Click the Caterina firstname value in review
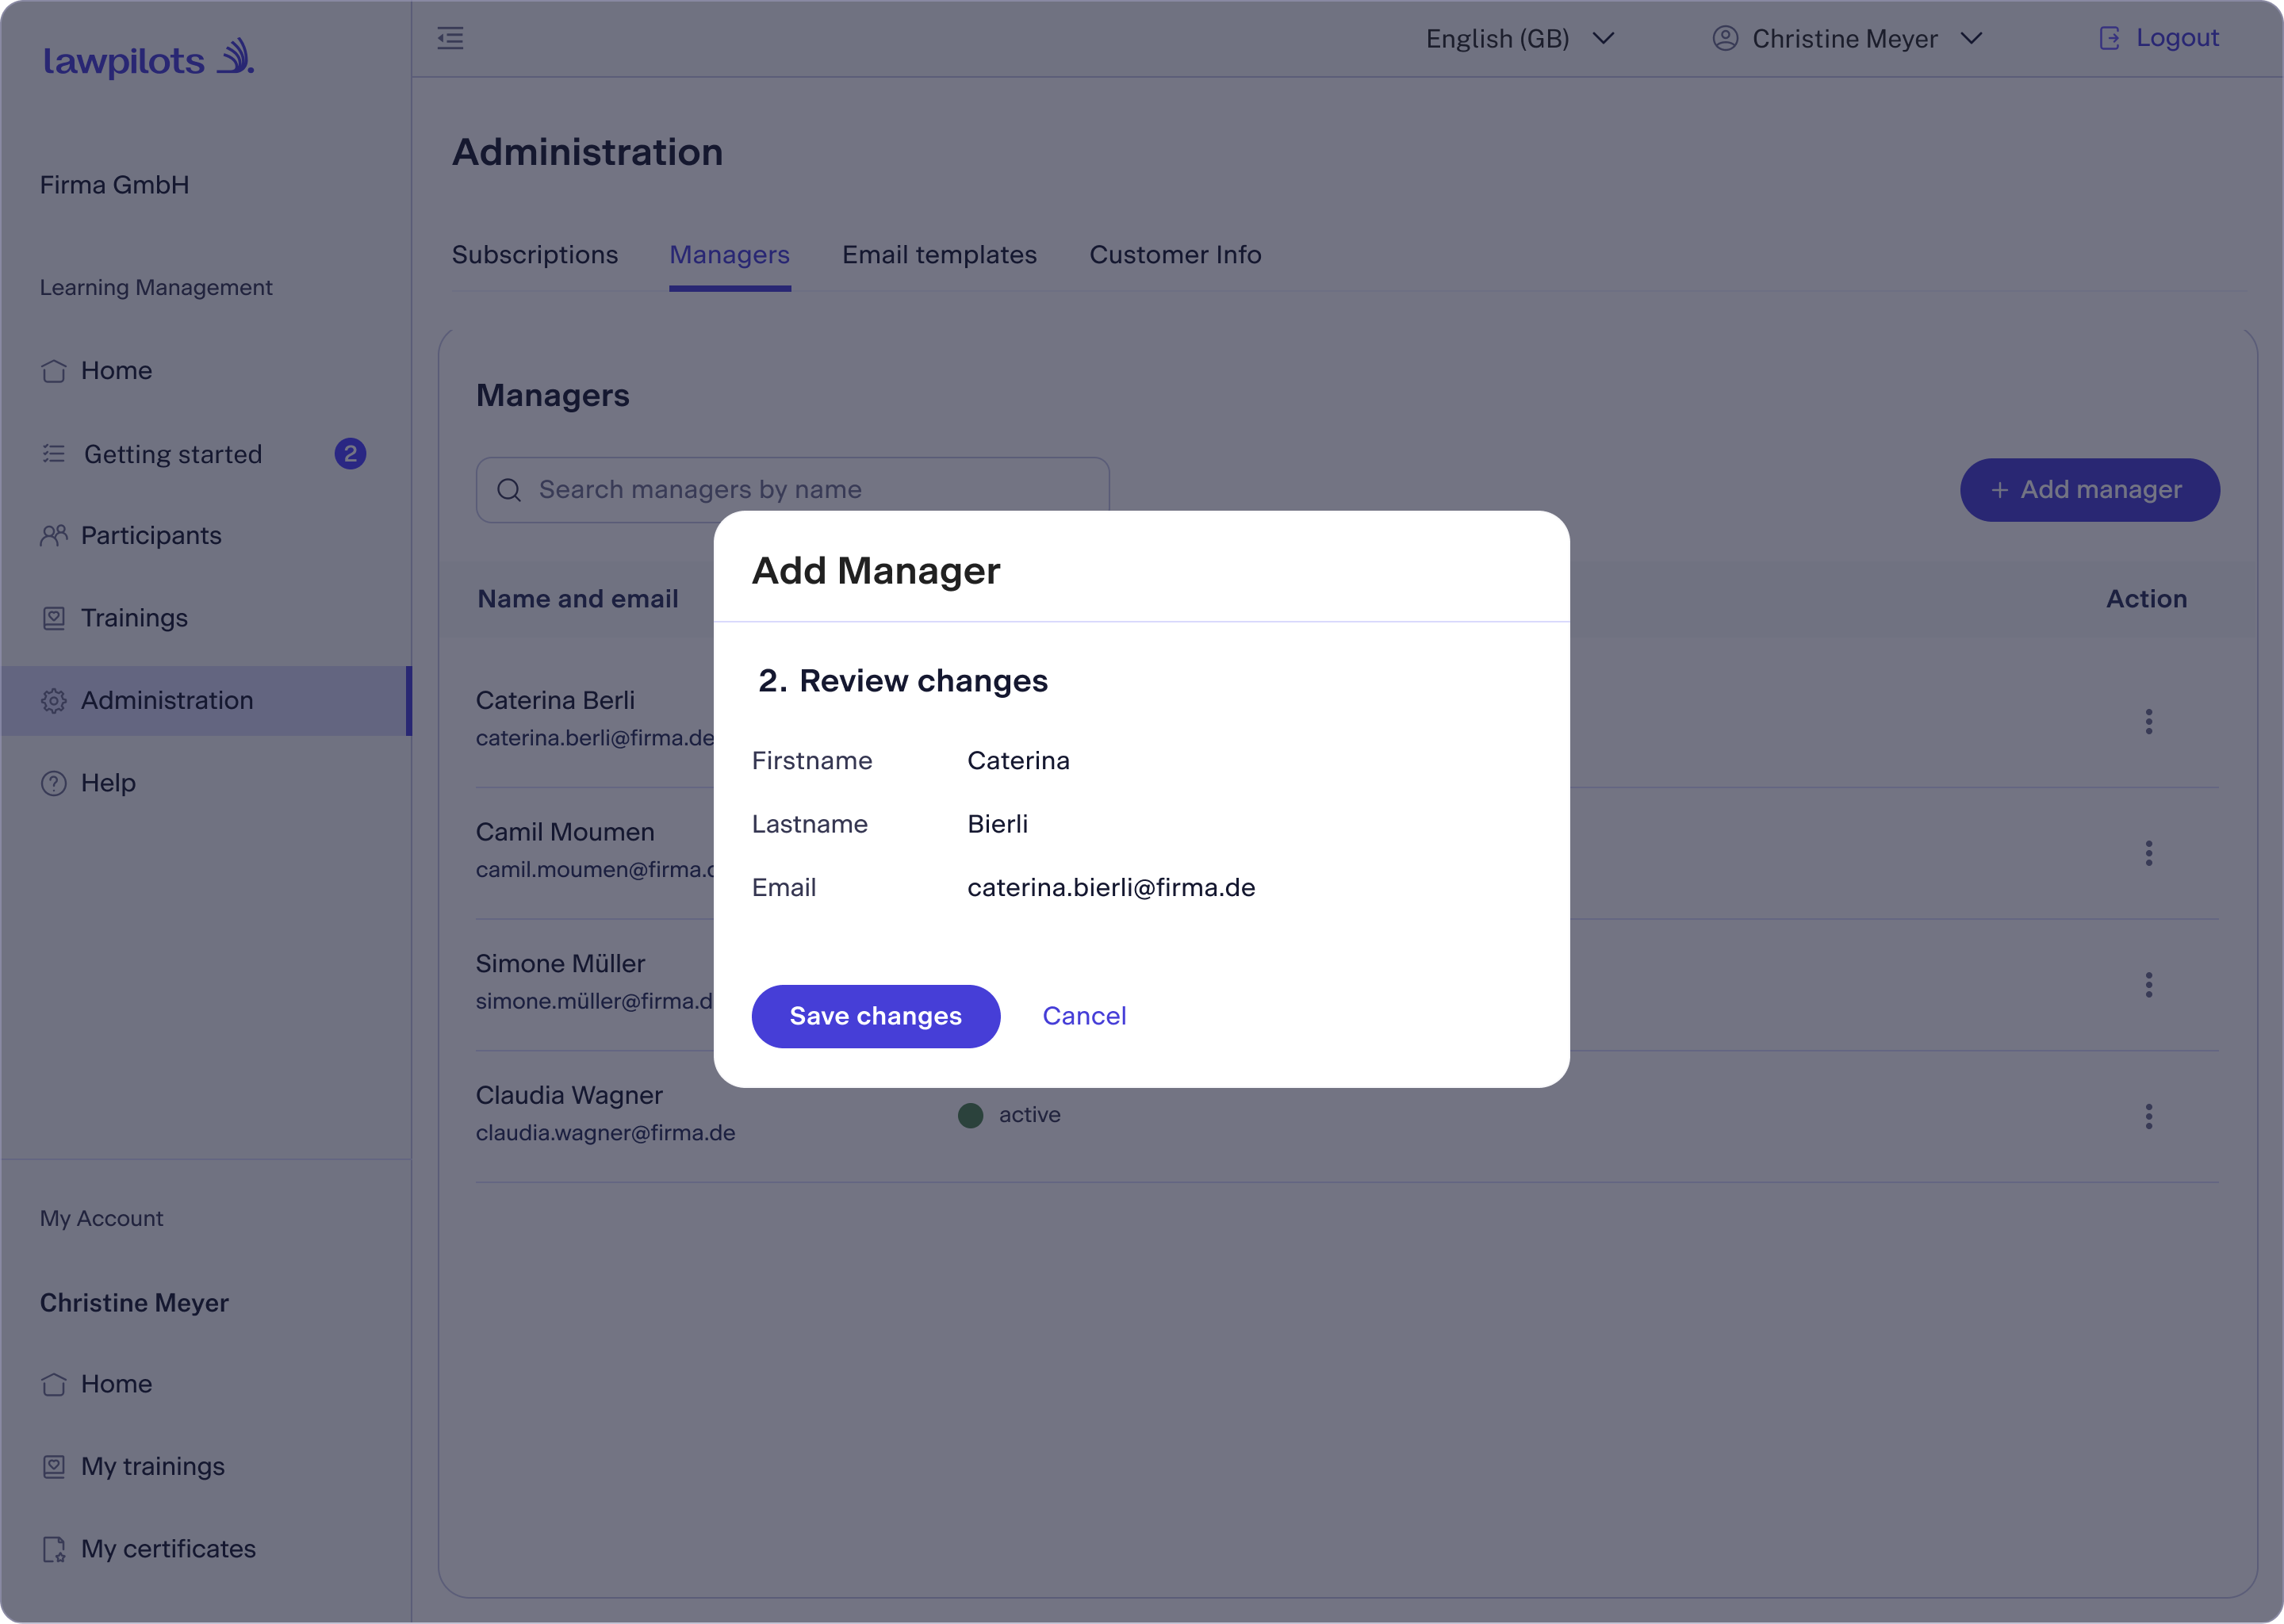This screenshot has width=2284, height=1624. tap(1018, 761)
